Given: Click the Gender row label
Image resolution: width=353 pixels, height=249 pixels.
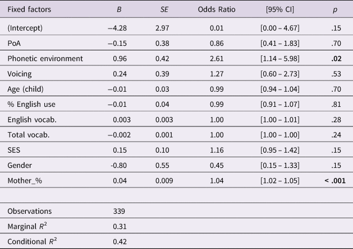Looking at the screenshot, I should click(19, 166).
